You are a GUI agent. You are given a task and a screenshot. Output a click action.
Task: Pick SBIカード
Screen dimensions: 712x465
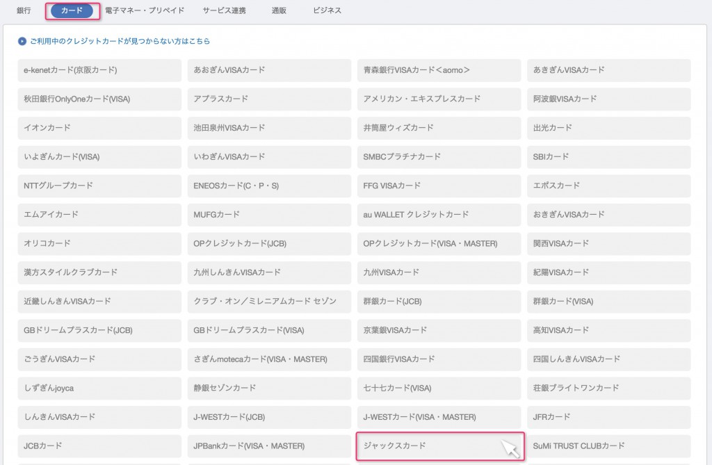609,157
